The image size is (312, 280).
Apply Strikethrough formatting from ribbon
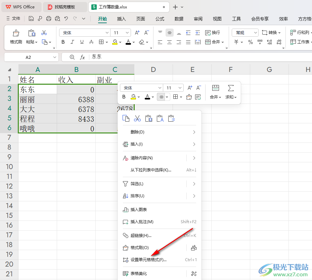point(91,42)
